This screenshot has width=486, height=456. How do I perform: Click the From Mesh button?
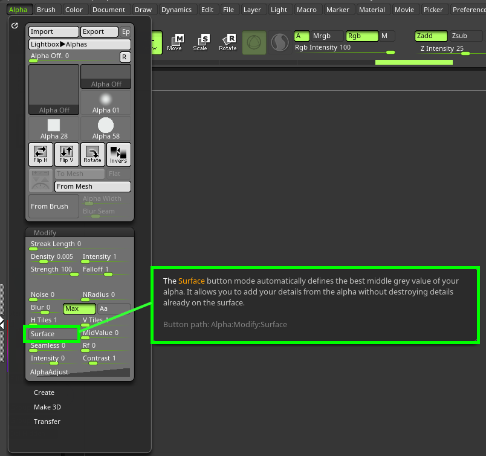point(92,186)
